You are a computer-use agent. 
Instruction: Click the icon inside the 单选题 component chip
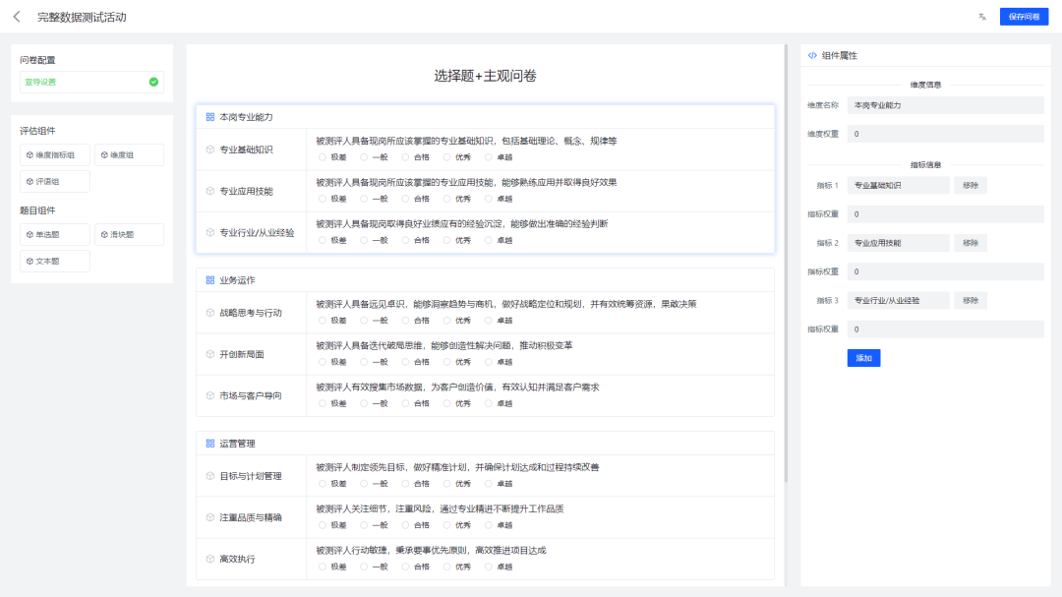[31, 234]
